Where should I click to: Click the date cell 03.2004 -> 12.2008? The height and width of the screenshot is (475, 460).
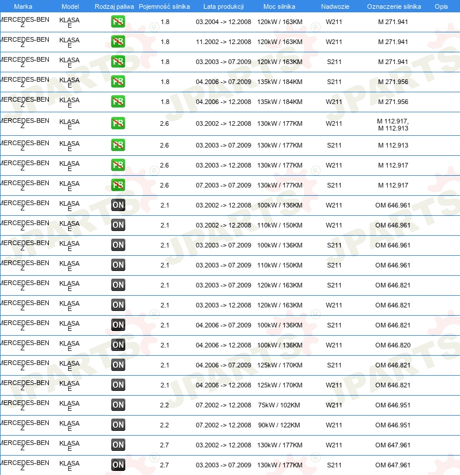tap(224, 22)
